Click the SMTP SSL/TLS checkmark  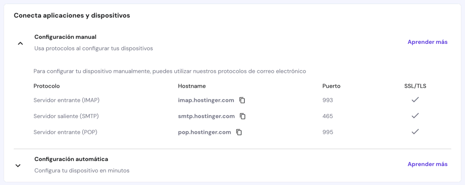[x=415, y=116]
